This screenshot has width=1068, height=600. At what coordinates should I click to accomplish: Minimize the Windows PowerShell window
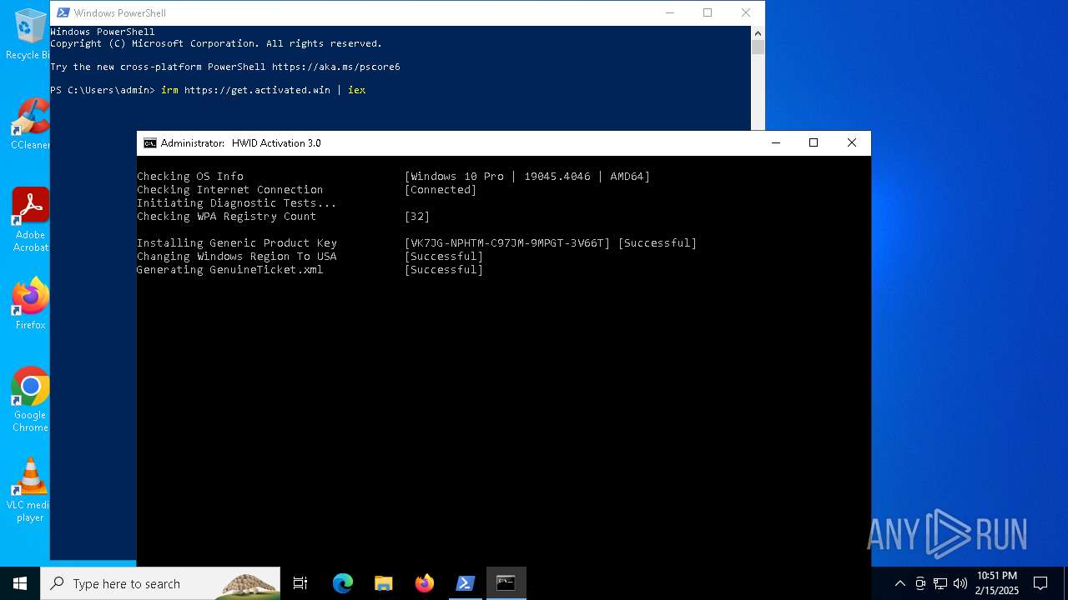(669, 12)
